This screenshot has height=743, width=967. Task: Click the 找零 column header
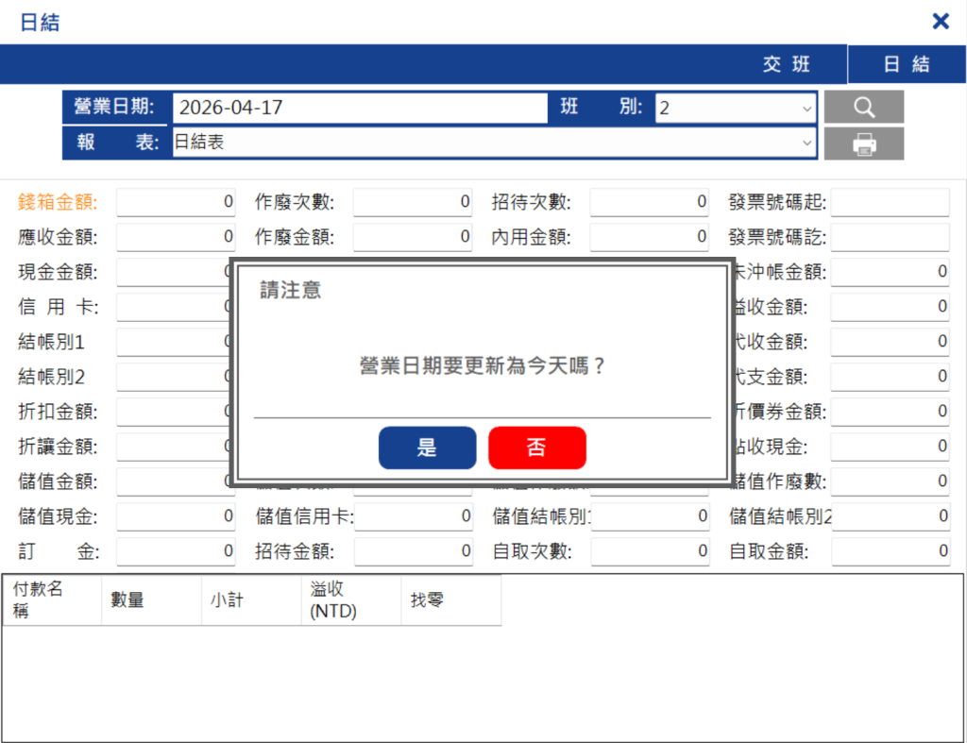[451, 599]
